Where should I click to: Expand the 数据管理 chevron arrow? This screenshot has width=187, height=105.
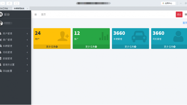pyautogui.click(x=27, y=58)
